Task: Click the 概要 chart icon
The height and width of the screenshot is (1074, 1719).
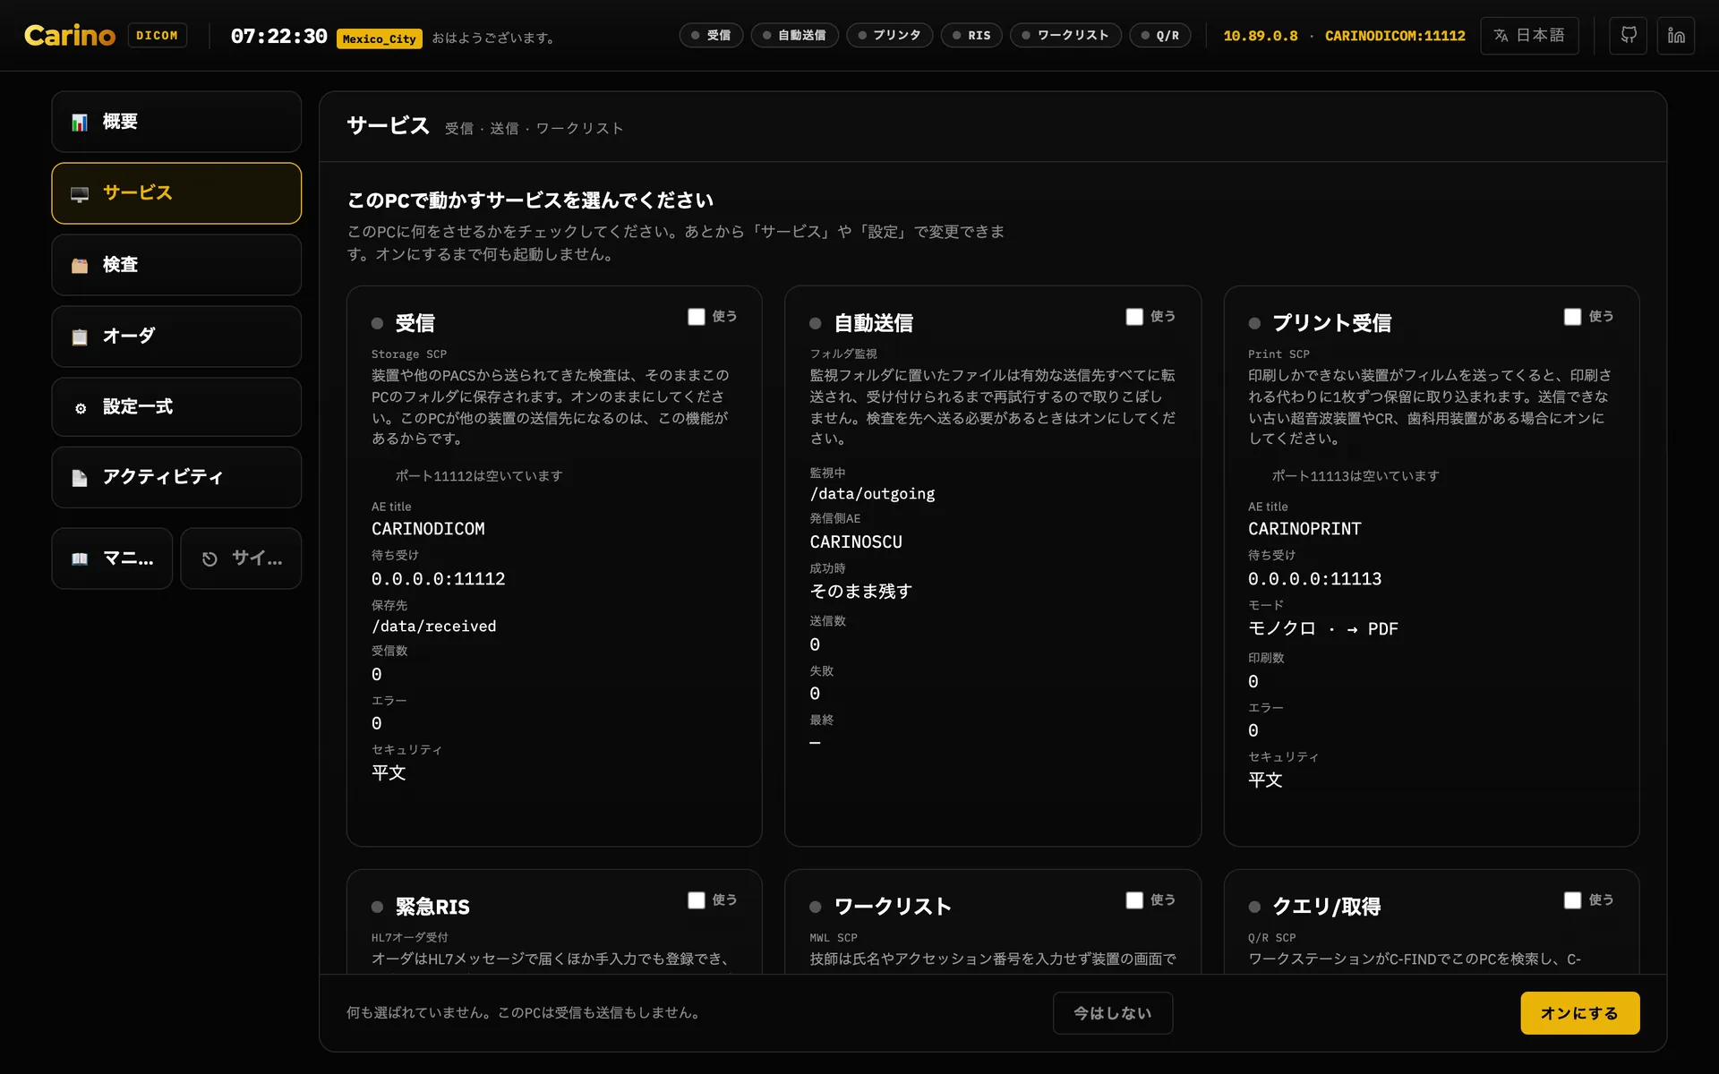Action: (x=80, y=122)
